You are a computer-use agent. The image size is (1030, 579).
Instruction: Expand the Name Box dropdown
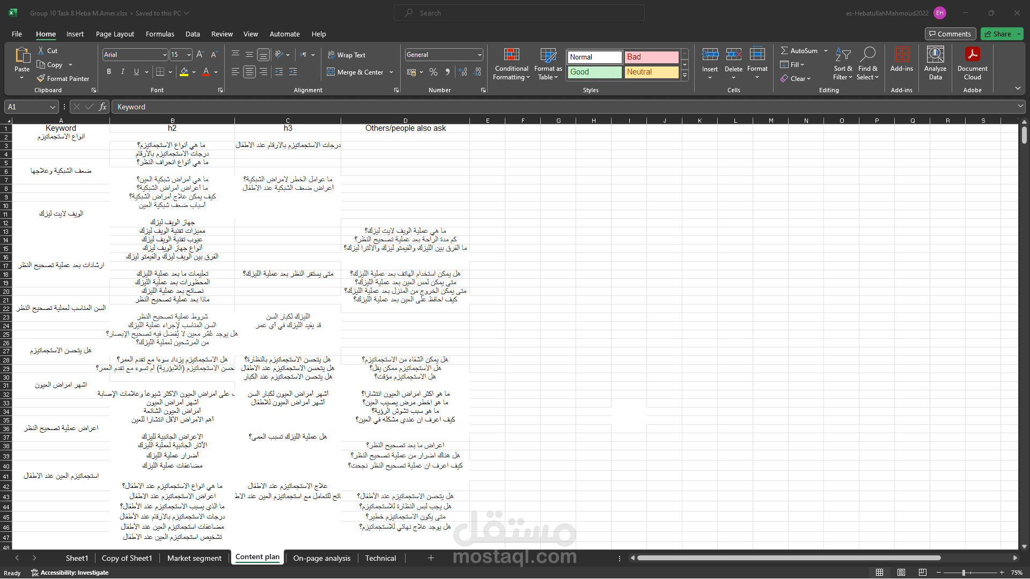coord(53,107)
